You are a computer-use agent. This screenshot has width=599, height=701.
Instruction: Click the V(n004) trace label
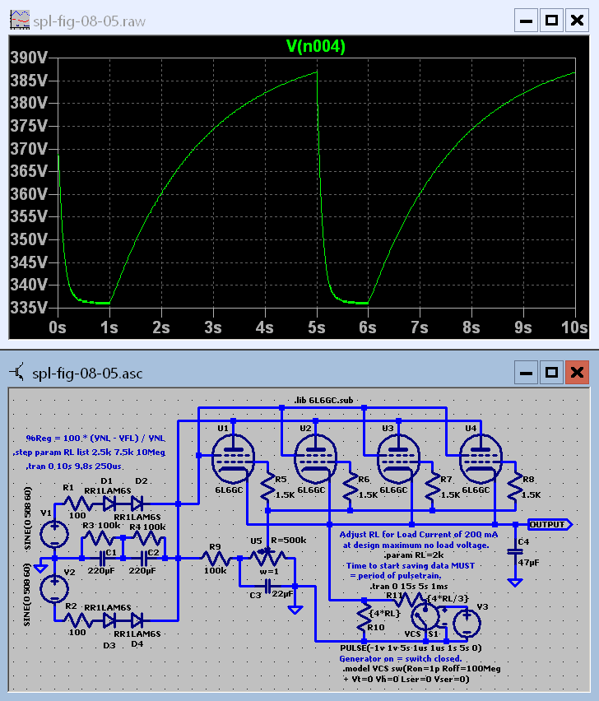[315, 47]
